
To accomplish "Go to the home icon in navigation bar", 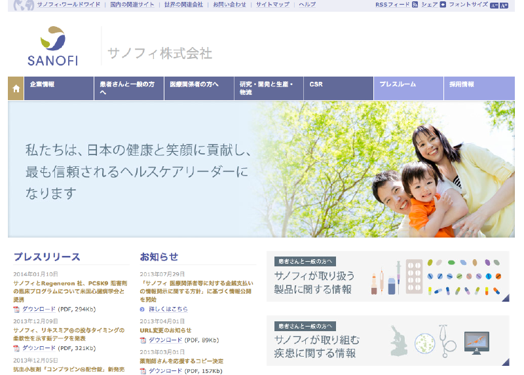I will point(16,88).
